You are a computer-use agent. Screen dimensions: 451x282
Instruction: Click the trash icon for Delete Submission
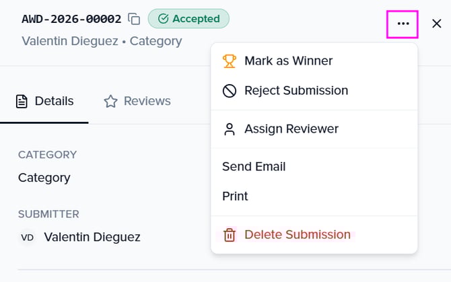coord(230,235)
